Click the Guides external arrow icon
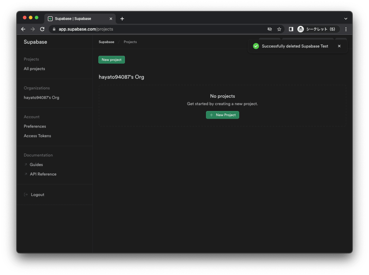 click(x=26, y=165)
